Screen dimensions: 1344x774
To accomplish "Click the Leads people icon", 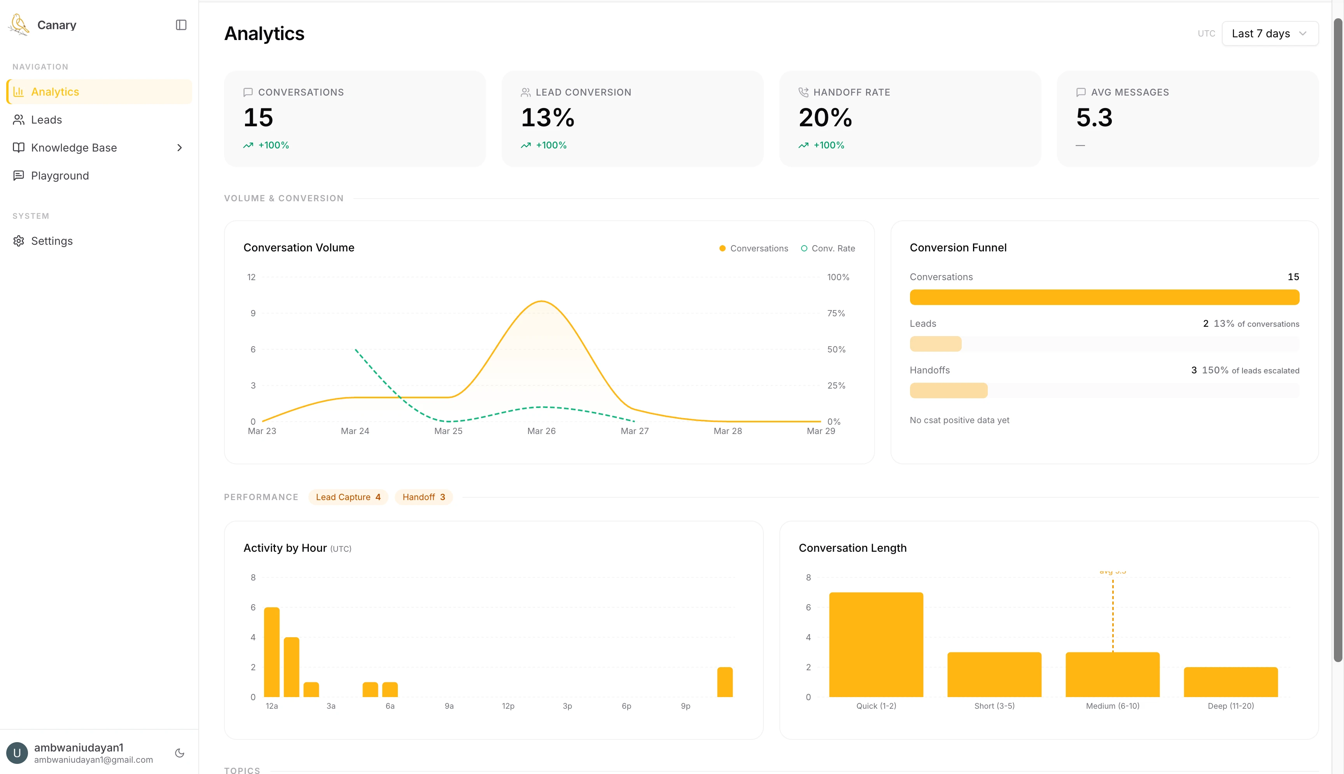I will point(19,120).
